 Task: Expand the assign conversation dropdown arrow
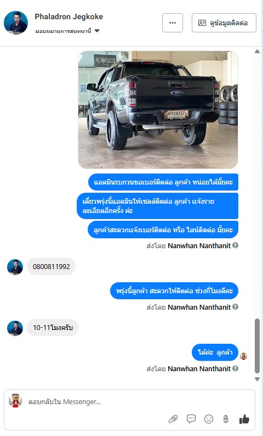97,31
